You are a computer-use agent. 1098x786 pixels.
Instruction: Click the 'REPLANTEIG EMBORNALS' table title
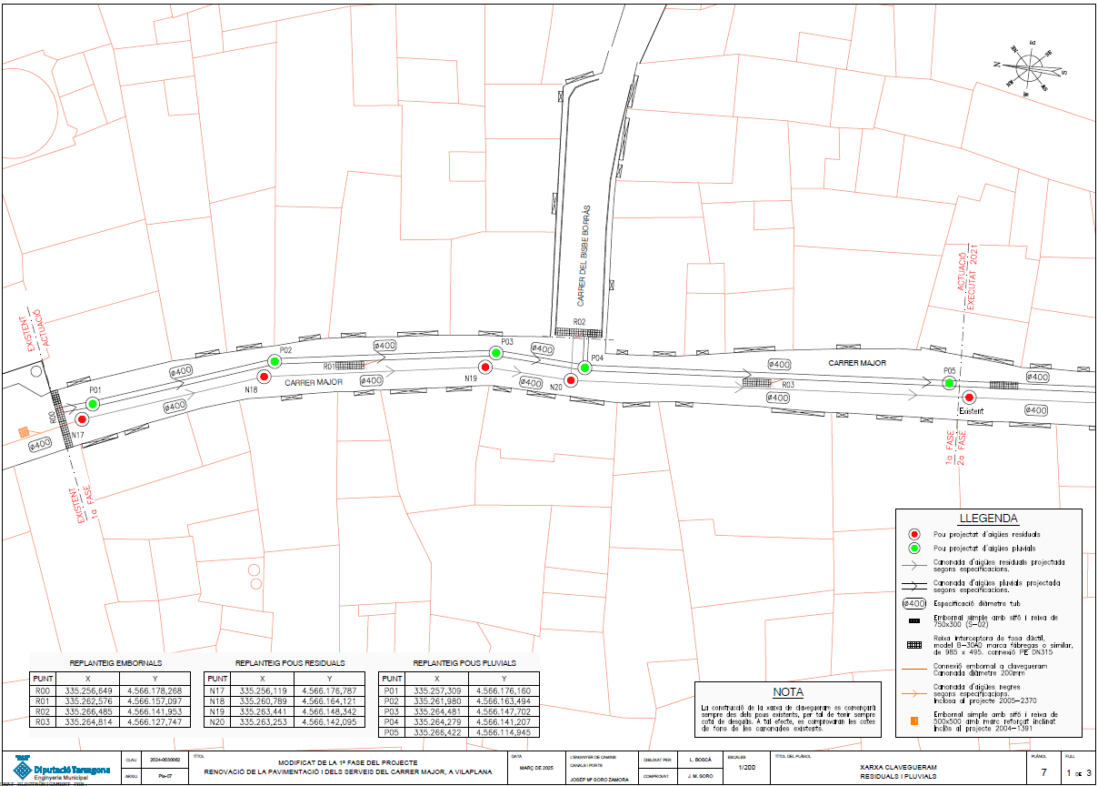point(115,663)
